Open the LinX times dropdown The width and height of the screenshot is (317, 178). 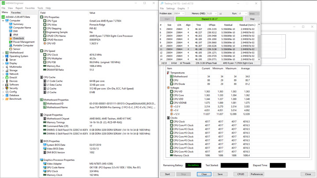(254, 14)
